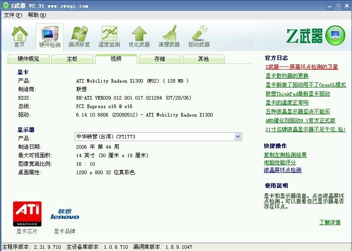Click status bar 主设备库版本: 1.0.9.710
The image size is (352, 251).
pyautogui.click(x=97, y=247)
